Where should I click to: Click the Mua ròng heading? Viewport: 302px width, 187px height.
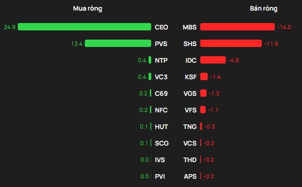[88, 8]
